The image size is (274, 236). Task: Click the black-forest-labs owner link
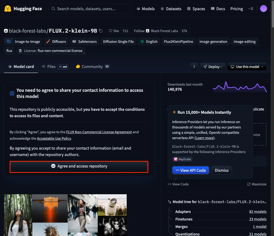27,31
